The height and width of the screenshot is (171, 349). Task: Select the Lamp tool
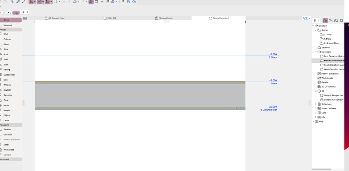[x=11, y=121]
